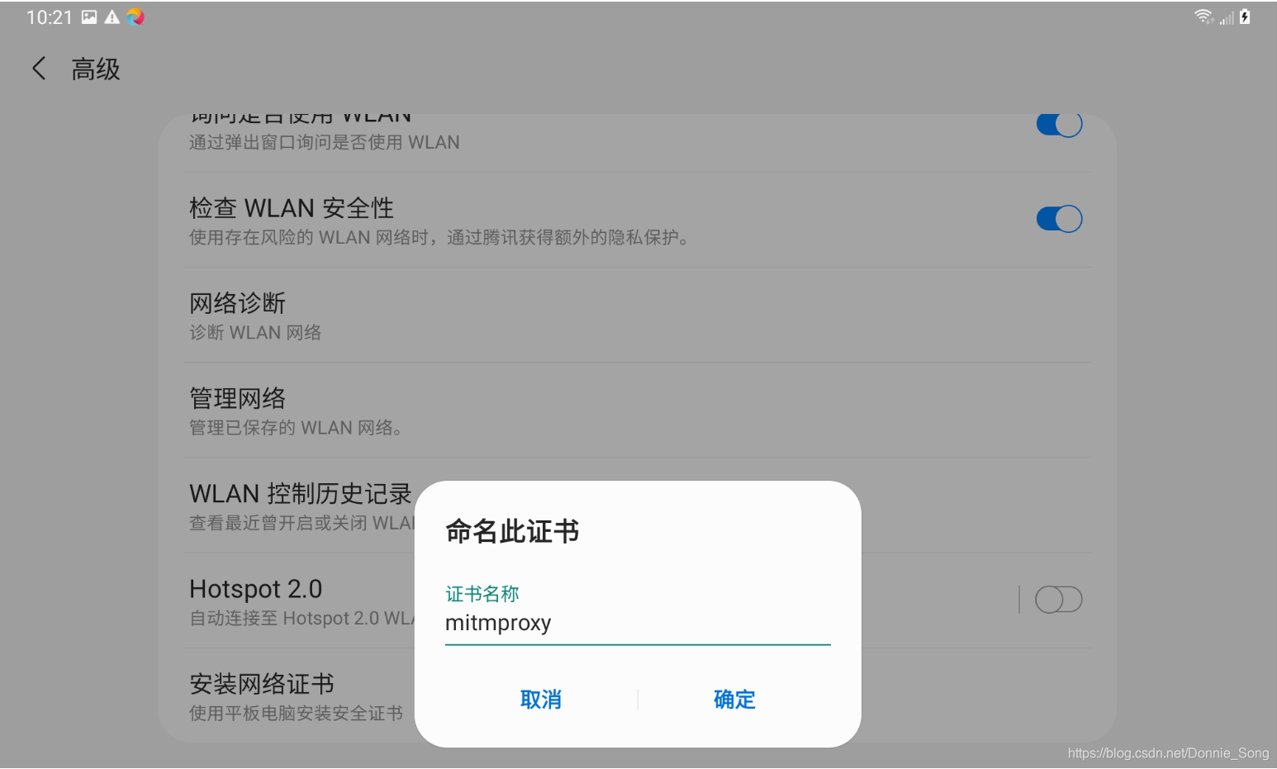The width and height of the screenshot is (1277, 769).
Task: Tap the warning notification icon
Action: [111, 16]
